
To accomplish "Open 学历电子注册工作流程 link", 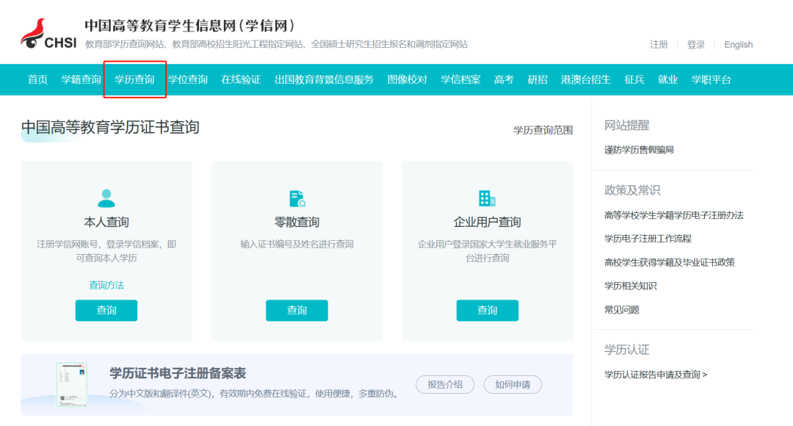I will [x=648, y=238].
